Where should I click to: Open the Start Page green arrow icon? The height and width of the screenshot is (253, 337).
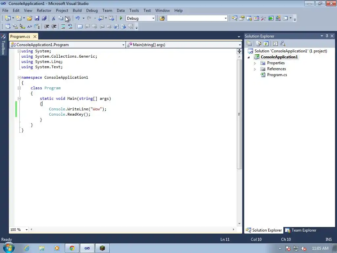pyautogui.click(x=271, y=18)
